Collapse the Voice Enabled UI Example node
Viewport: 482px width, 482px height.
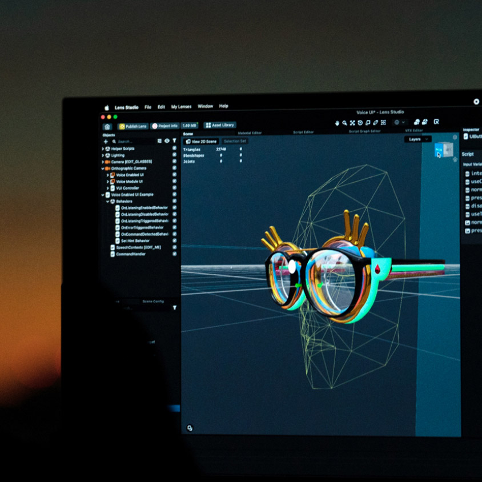point(103,195)
